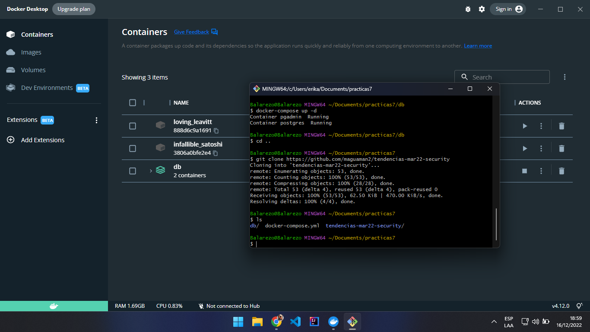Show hidden icons in system tray
This screenshot has width=590, height=332.
click(x=494, y=322)
